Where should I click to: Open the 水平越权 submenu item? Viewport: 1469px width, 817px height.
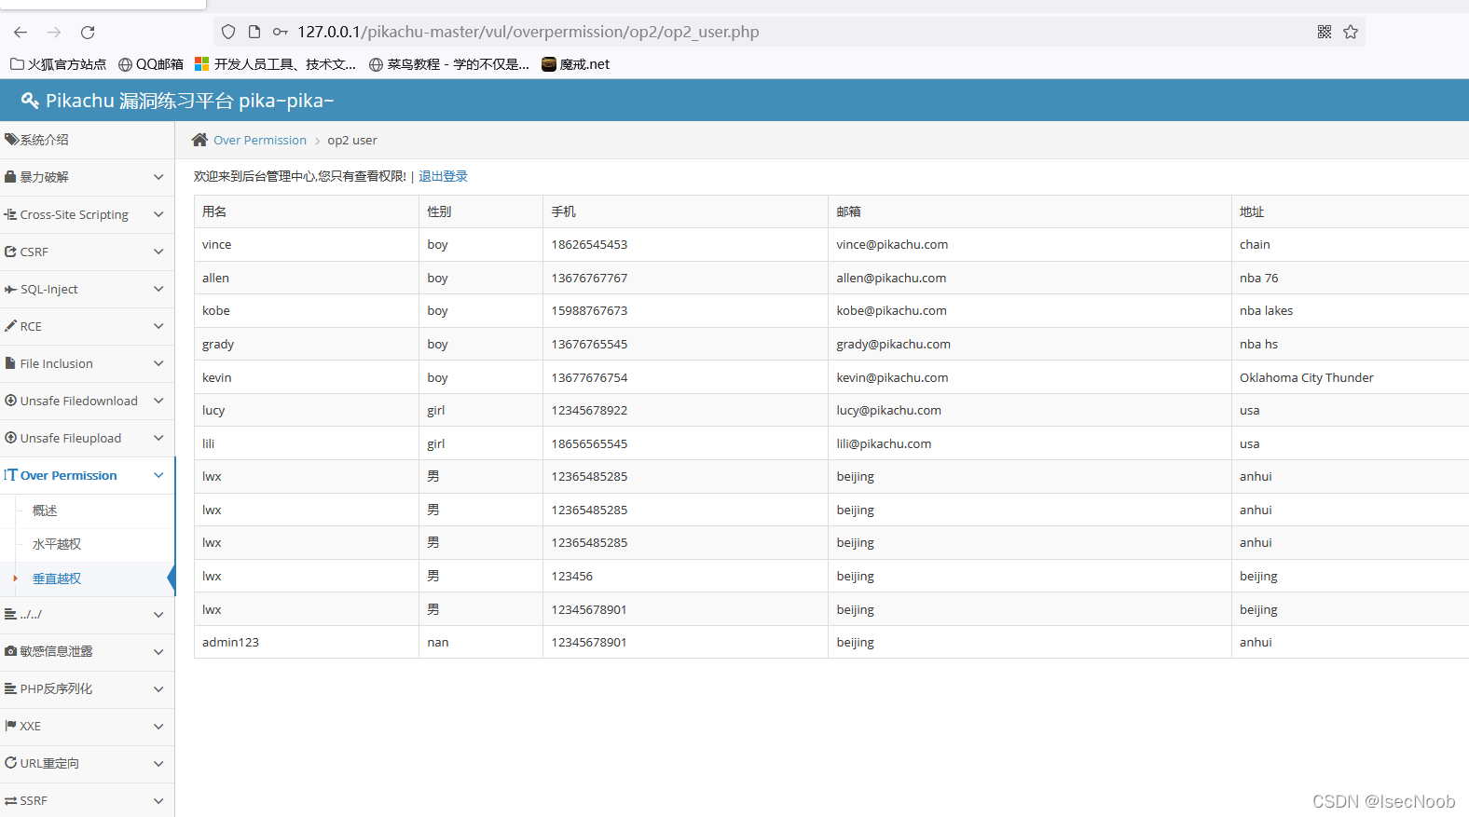click(x=57, y=544)
